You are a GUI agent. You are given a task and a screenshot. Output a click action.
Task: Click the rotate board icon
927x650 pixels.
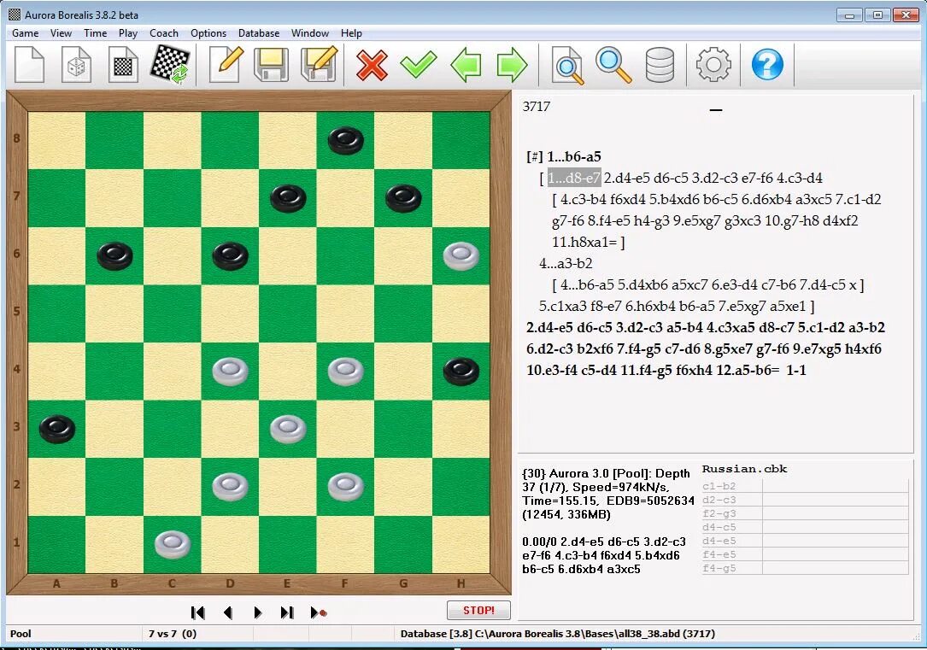pos(170,64)
